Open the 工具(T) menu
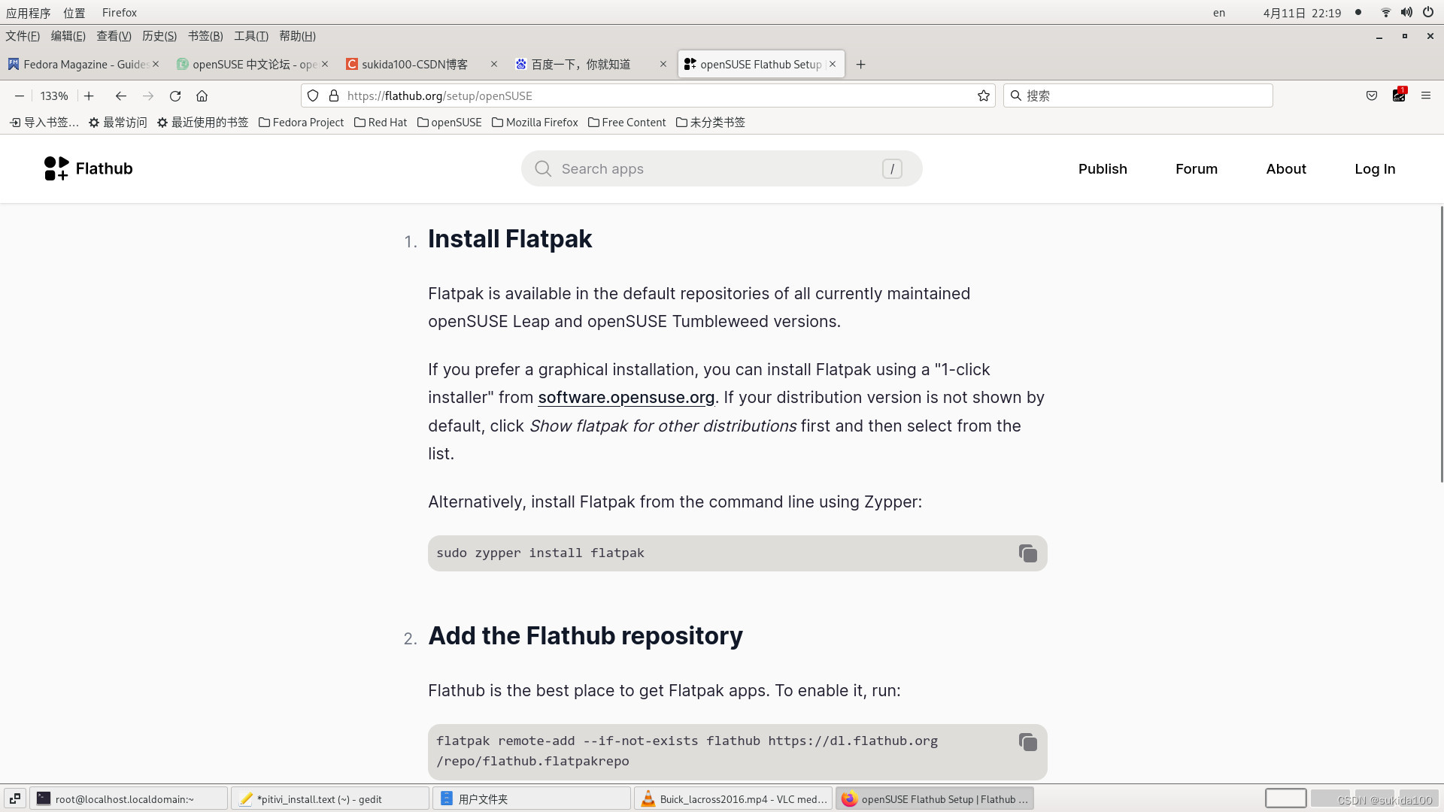This screenshot has width=1444, height=812. tap(251, 36)
